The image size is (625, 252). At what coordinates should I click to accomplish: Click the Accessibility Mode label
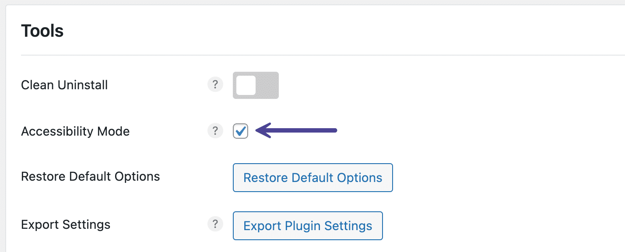[x=75, y=131]
